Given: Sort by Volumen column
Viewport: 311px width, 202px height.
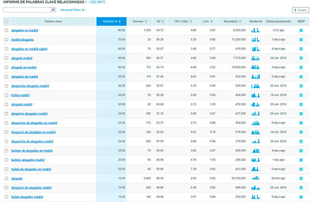Looking at the screenshot, I should pos(140,21).
